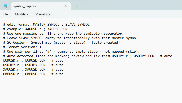Place cursor in GBPUSD.r mapping line
The width and height of the screenshot is (182, 103).
(33, 74)
